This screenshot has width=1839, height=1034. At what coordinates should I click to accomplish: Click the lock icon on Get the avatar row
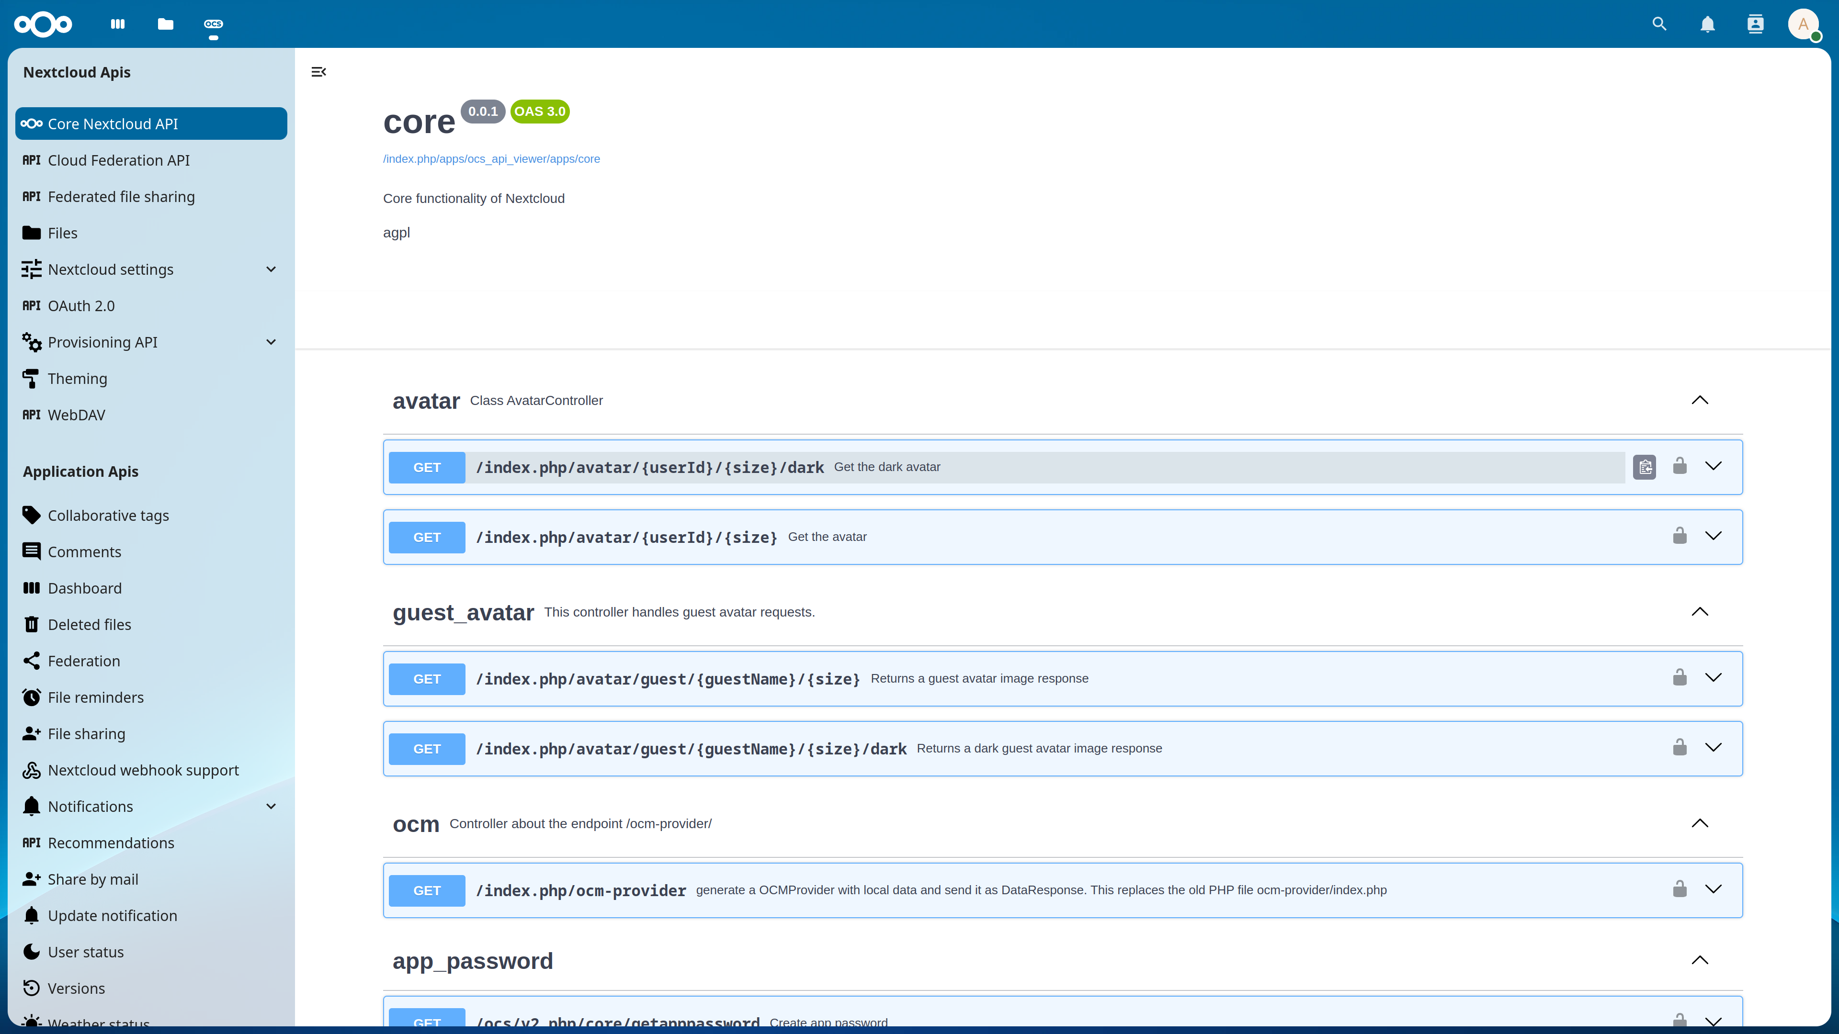tap(1680, 536)
